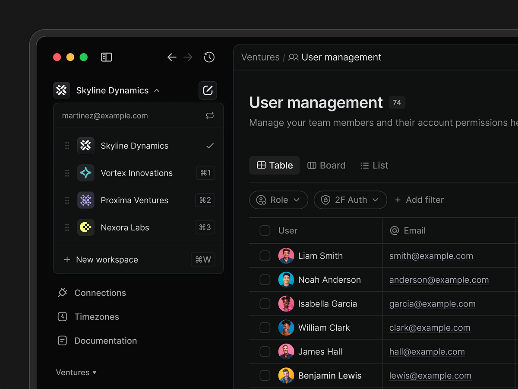Click New workspace option
Image resolution: width=518 pixels, height=389 pixels.
pyautogui.click(x=139, y=259)
